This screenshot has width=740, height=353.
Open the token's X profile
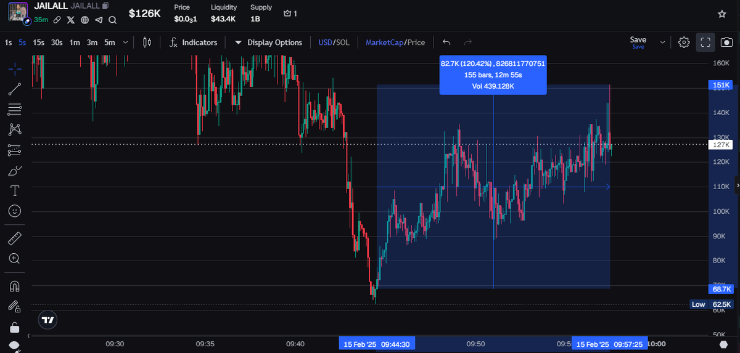pos(71,20)
